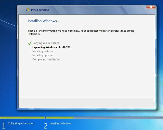The height and width of the screenshot is (130, 163).
Task: Click the Installing Windows stage progress bar
Action: 104,118
